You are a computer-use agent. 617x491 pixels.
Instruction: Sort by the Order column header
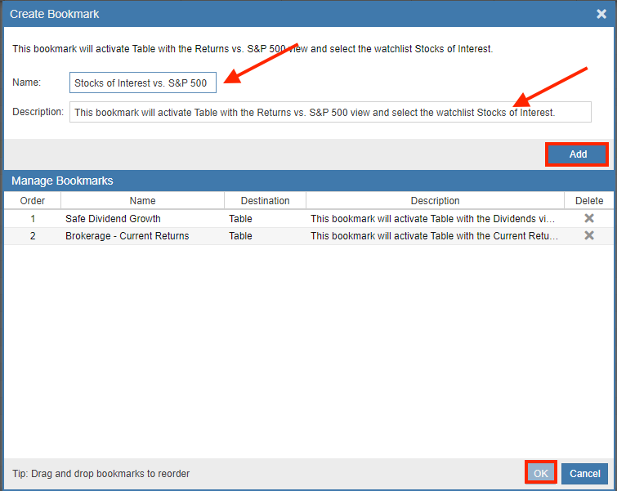pos(33,201)
